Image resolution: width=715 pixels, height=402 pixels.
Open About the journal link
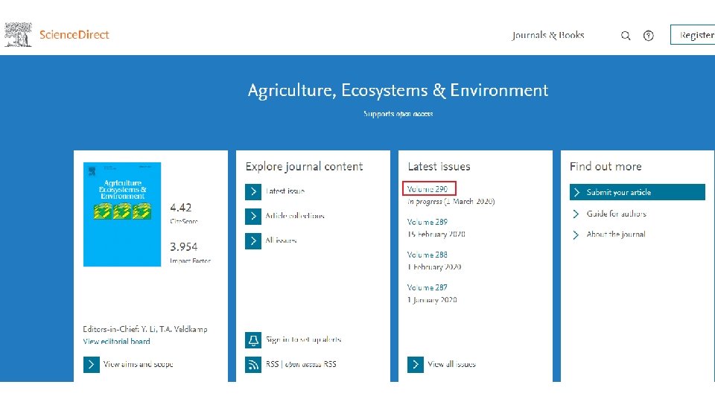(616, 234)
